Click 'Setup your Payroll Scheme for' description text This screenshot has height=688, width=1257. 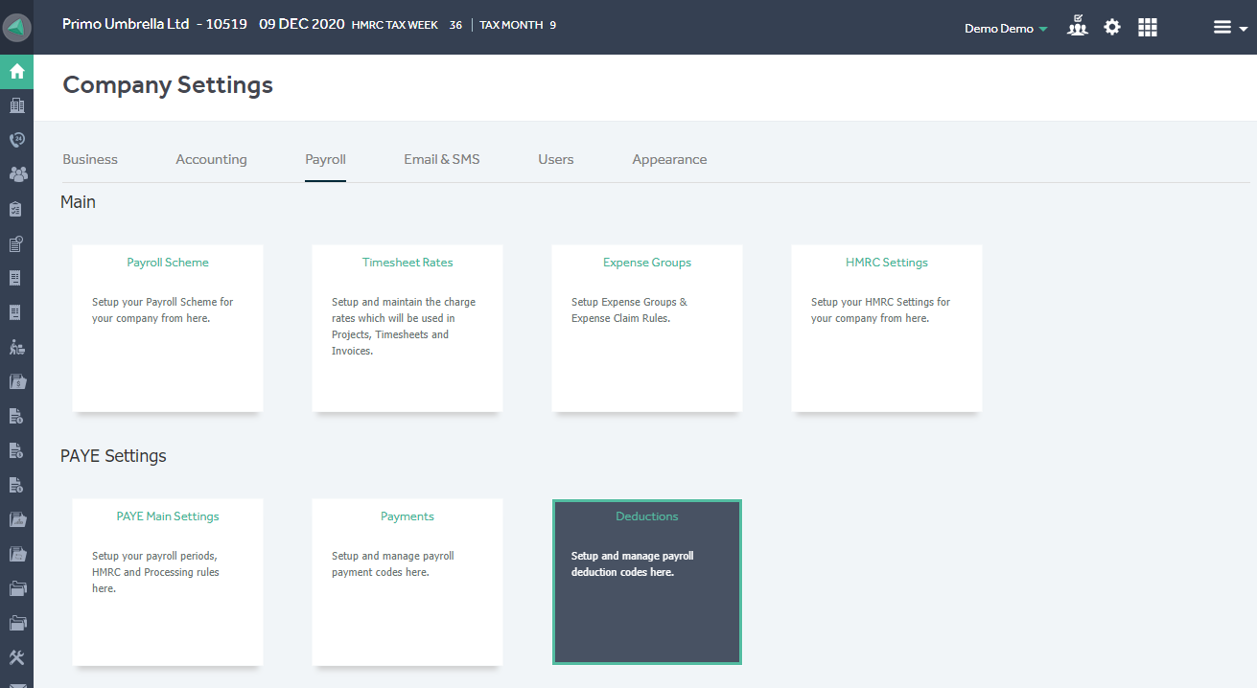click(163, 310)
